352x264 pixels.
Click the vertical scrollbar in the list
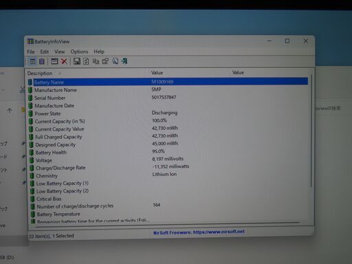(311, 131)
